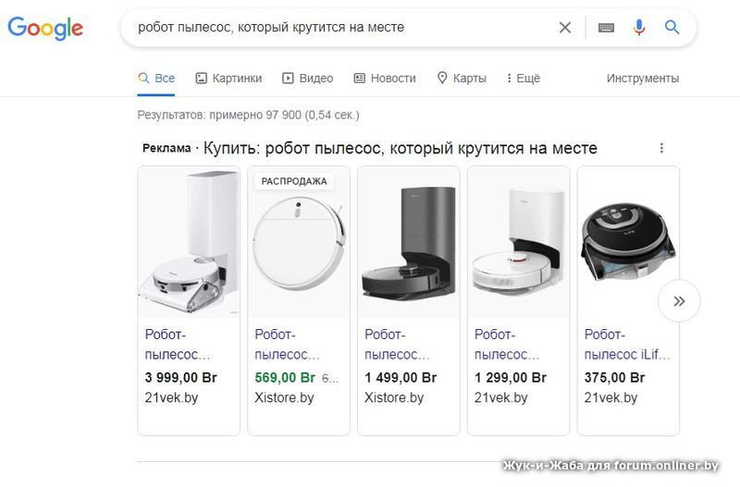
Task: Switch to the 'Видео' tab
Action: [307, 79]
